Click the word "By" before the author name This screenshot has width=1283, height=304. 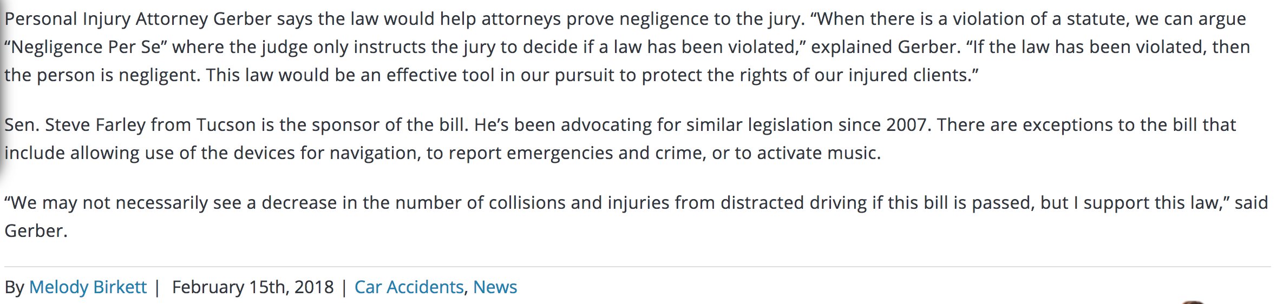click(x=14, y=287)
